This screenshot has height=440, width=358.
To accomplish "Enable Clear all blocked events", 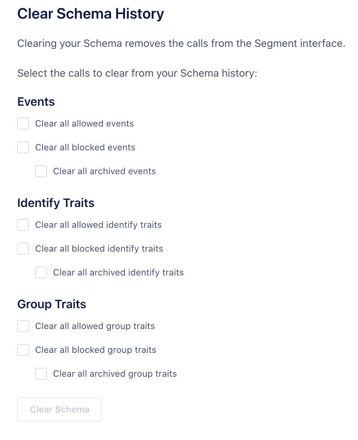I will click(x=23, y=147).
